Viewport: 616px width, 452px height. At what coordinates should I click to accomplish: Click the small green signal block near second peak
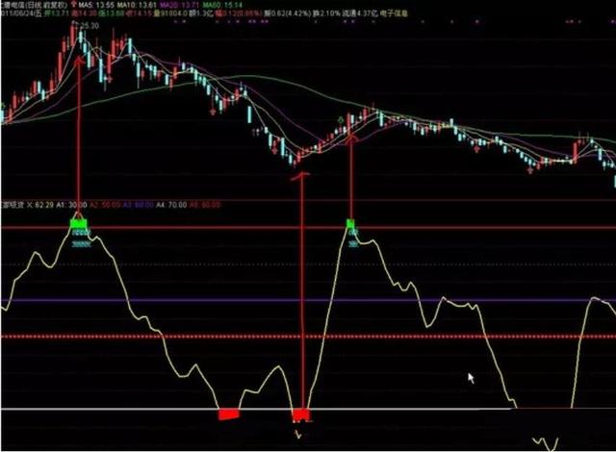(x=350, y=224)
